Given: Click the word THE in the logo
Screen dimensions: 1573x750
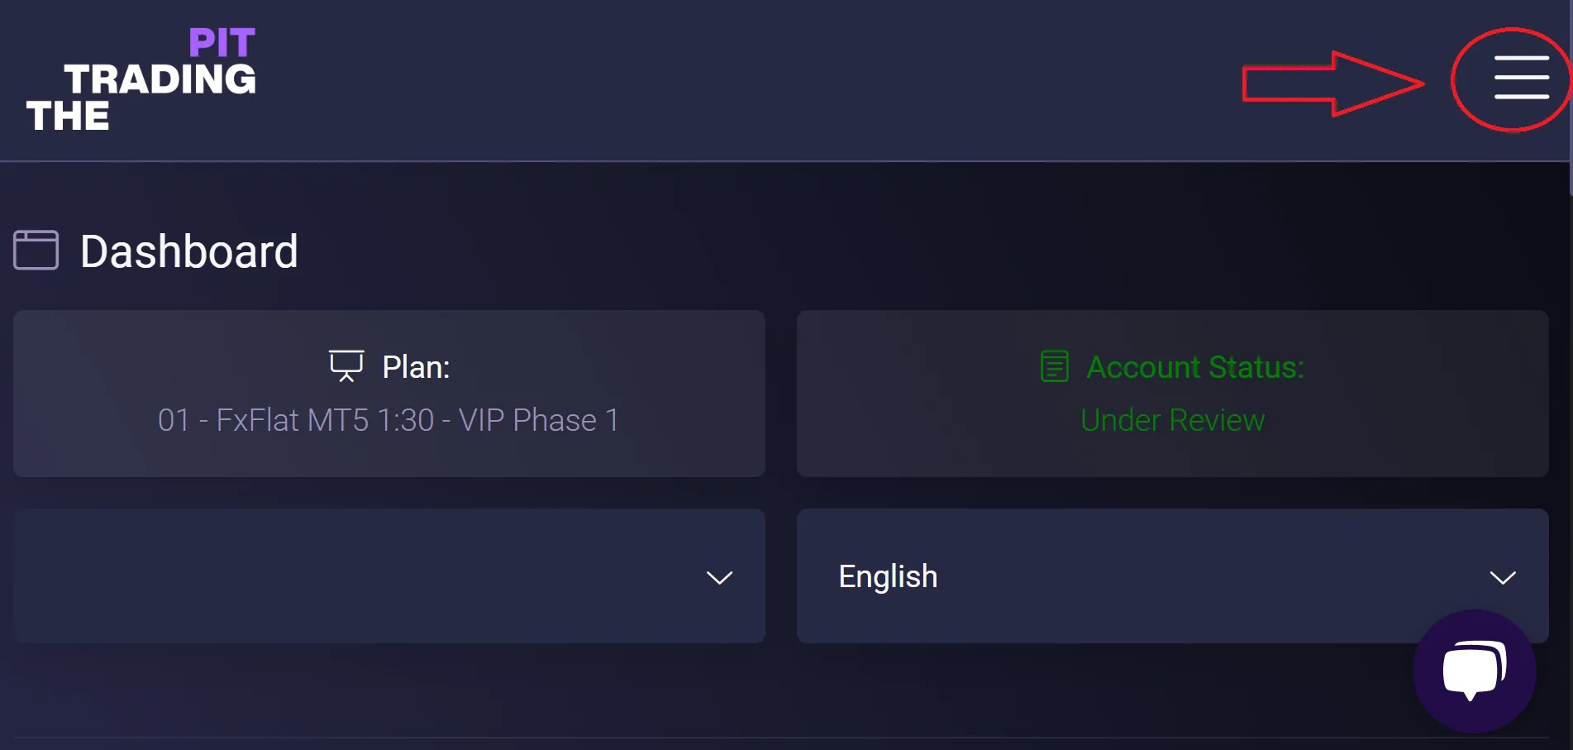Looking at the screenshot, I should (68, 116).
